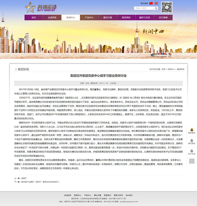197x206 pixels.
Task: Click 集团新闻 in the breadcrumb path
Action: point(181,69)
